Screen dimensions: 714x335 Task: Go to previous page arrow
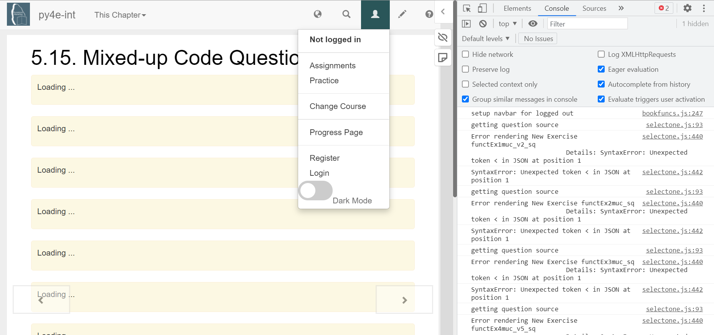(x=41, y=300)
